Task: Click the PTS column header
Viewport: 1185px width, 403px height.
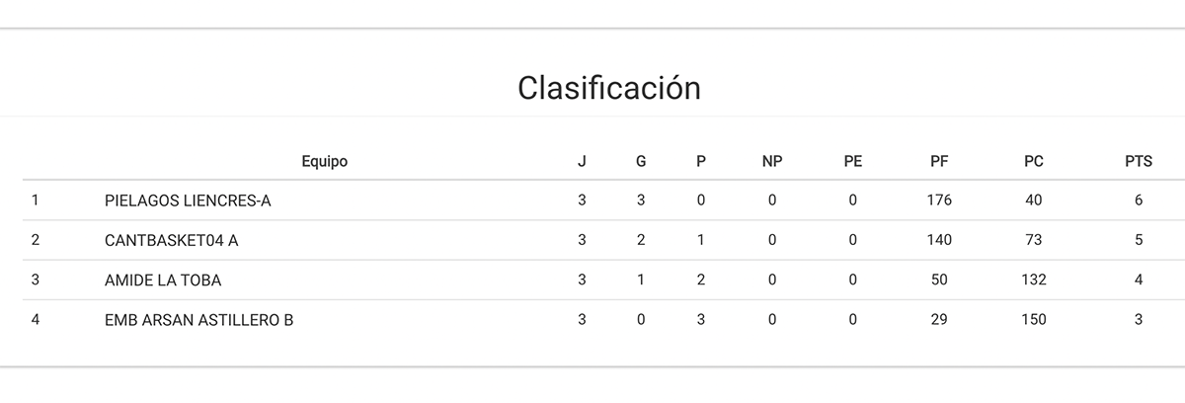Action: [1139, 162]
